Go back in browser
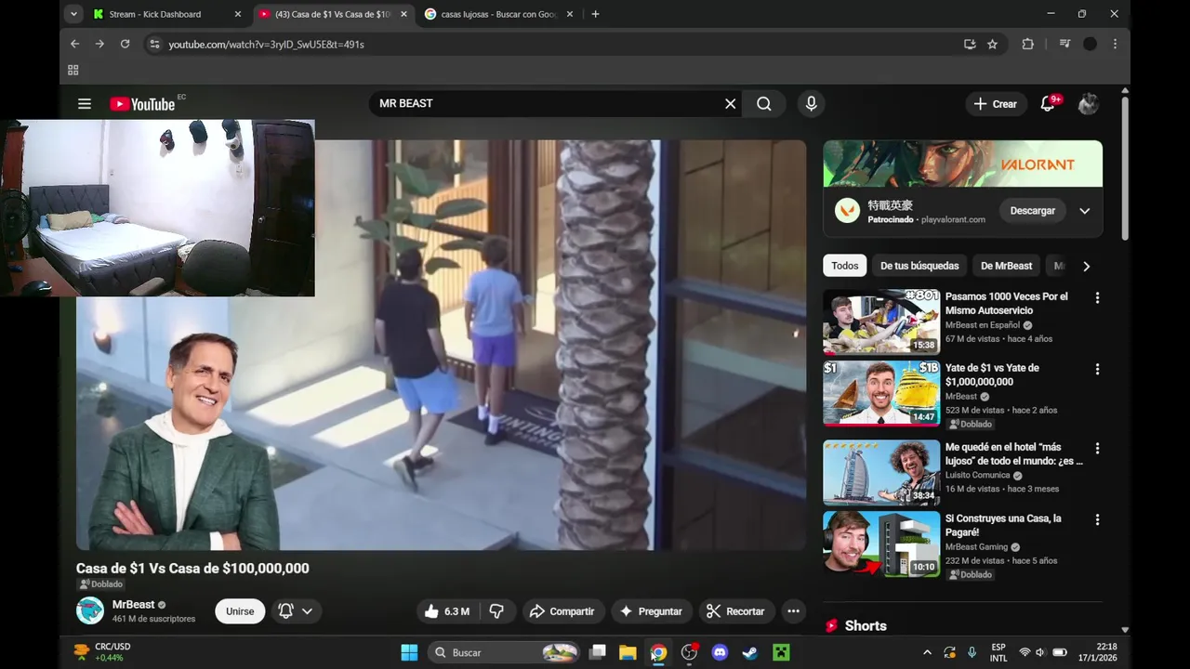Viewport: 1190px width, 669px height. pos(74,44)
